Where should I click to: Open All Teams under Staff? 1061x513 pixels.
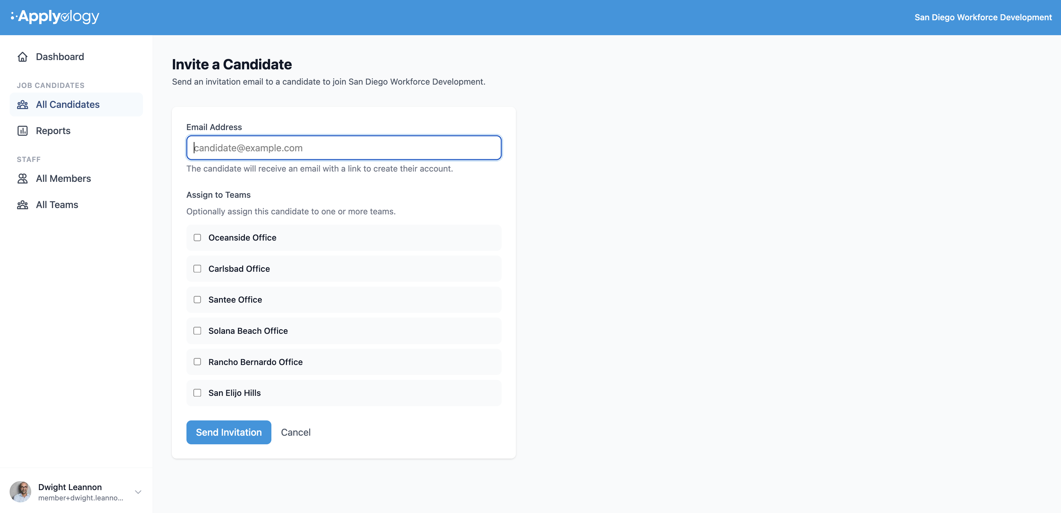tap(76, 205)
